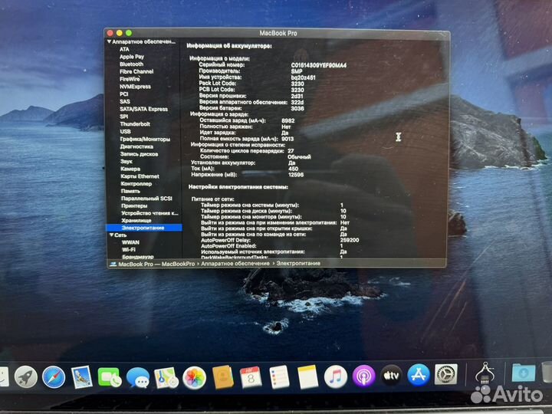
Task: Collapse the Аппаратное обеспечение tree section
Action: click(110, 41)
